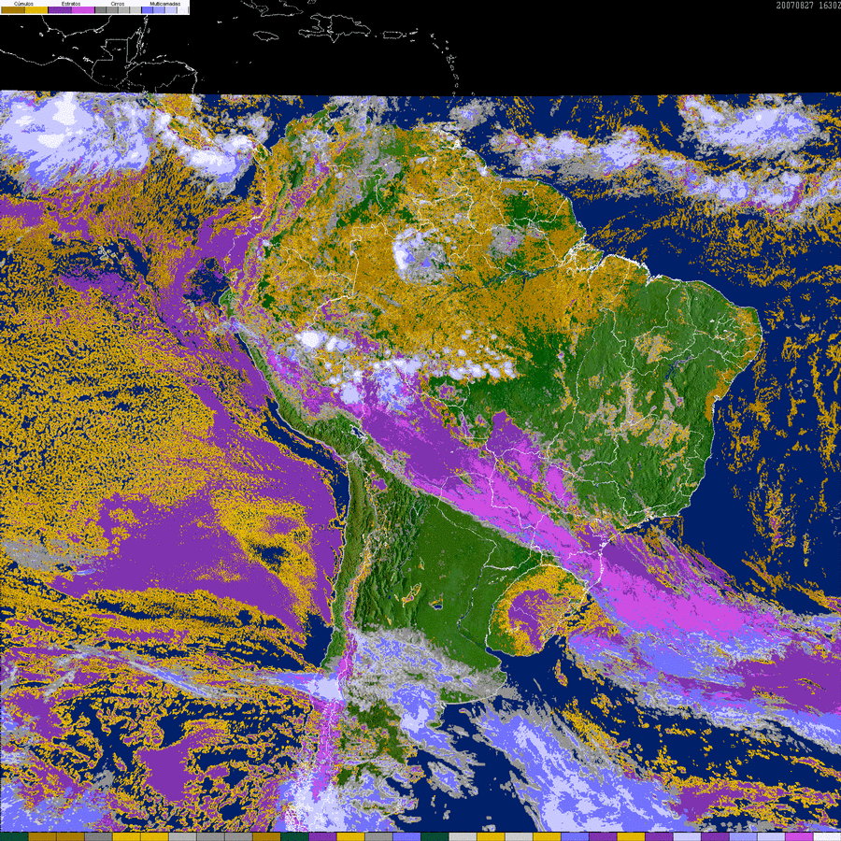Screen dimensions: 841x841
Task: Select the bright yellow Cúmulos legend swatch
Action: (x=36, y=9)
